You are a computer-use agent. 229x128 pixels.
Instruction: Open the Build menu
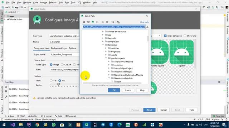pos(61,2)
